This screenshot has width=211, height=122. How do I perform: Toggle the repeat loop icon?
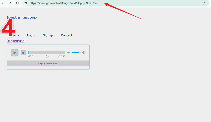47,56
